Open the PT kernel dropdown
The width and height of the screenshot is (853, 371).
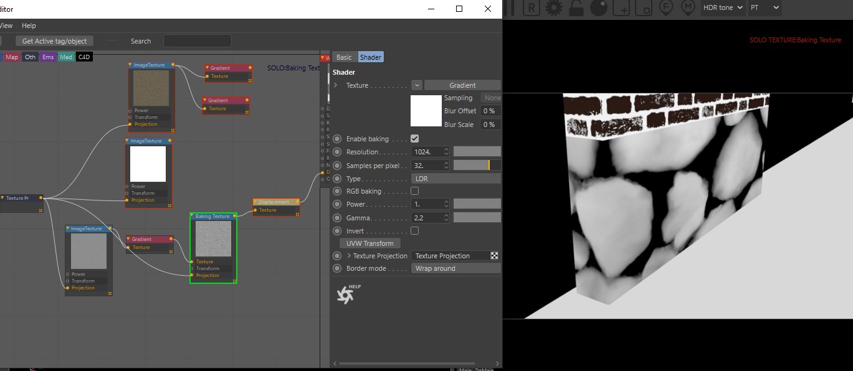pyautogui.click(x=765, y=7)
